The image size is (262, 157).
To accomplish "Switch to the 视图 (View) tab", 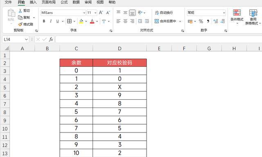I will point(100,2).
